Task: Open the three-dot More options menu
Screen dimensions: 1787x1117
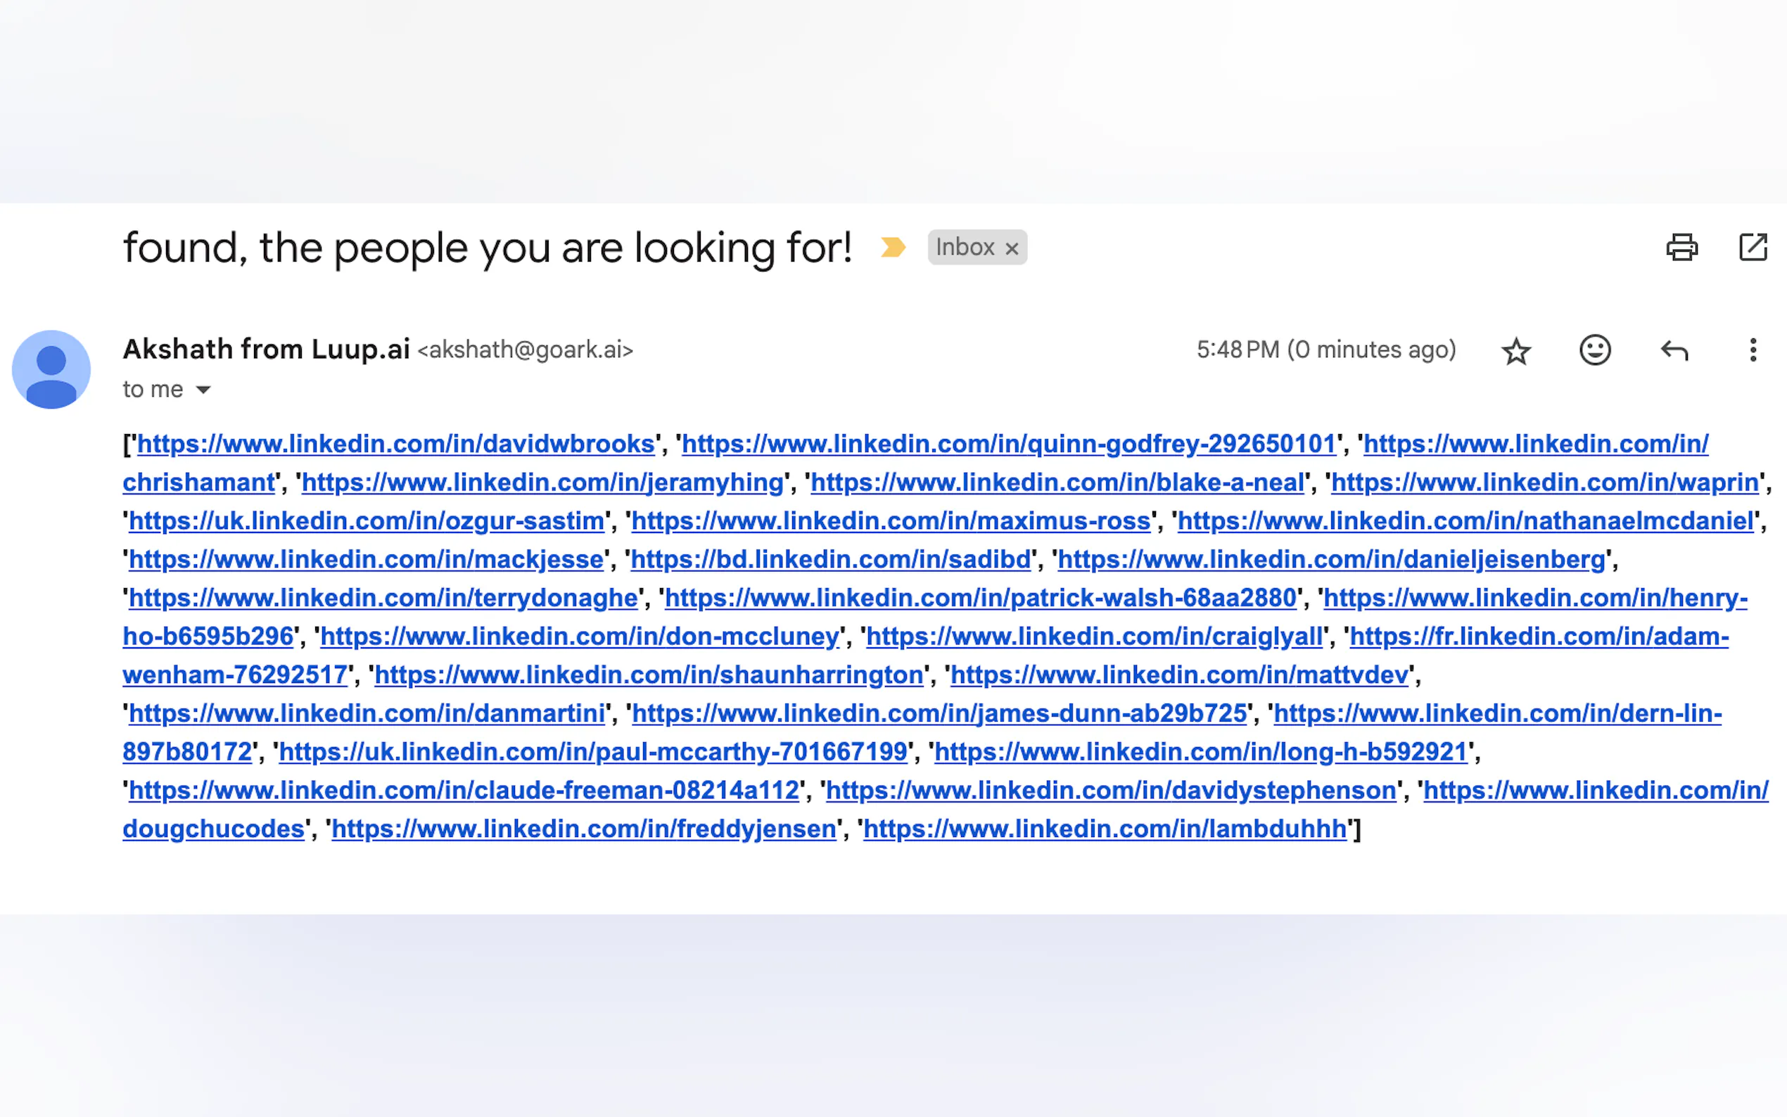Action: click(x=1753, y=350)
